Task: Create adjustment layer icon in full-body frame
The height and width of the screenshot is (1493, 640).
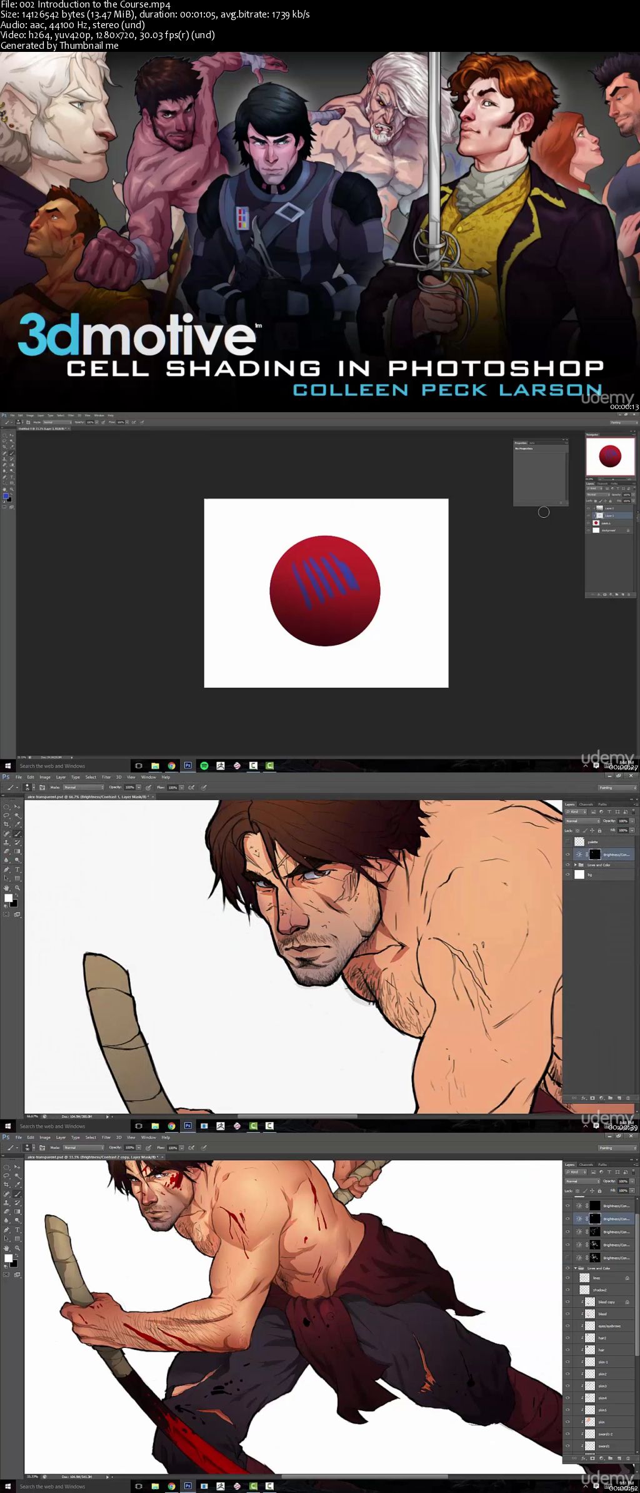Action: (x=601, y=1459)
